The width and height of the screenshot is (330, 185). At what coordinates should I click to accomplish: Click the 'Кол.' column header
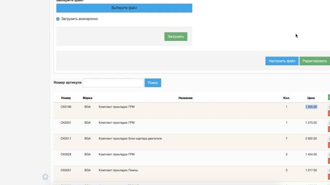click(x=287, y=98)
